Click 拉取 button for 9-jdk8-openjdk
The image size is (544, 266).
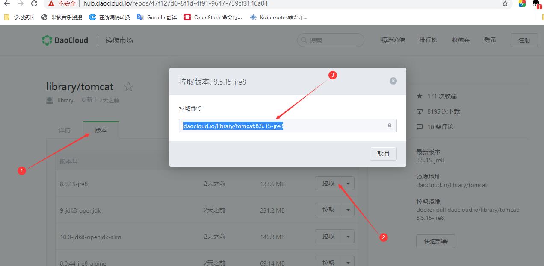point(328,210)
